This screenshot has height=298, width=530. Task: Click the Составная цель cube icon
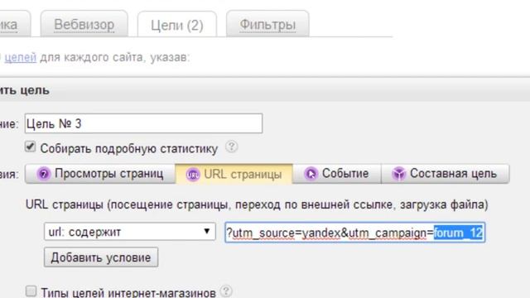(x=399, y=174)
